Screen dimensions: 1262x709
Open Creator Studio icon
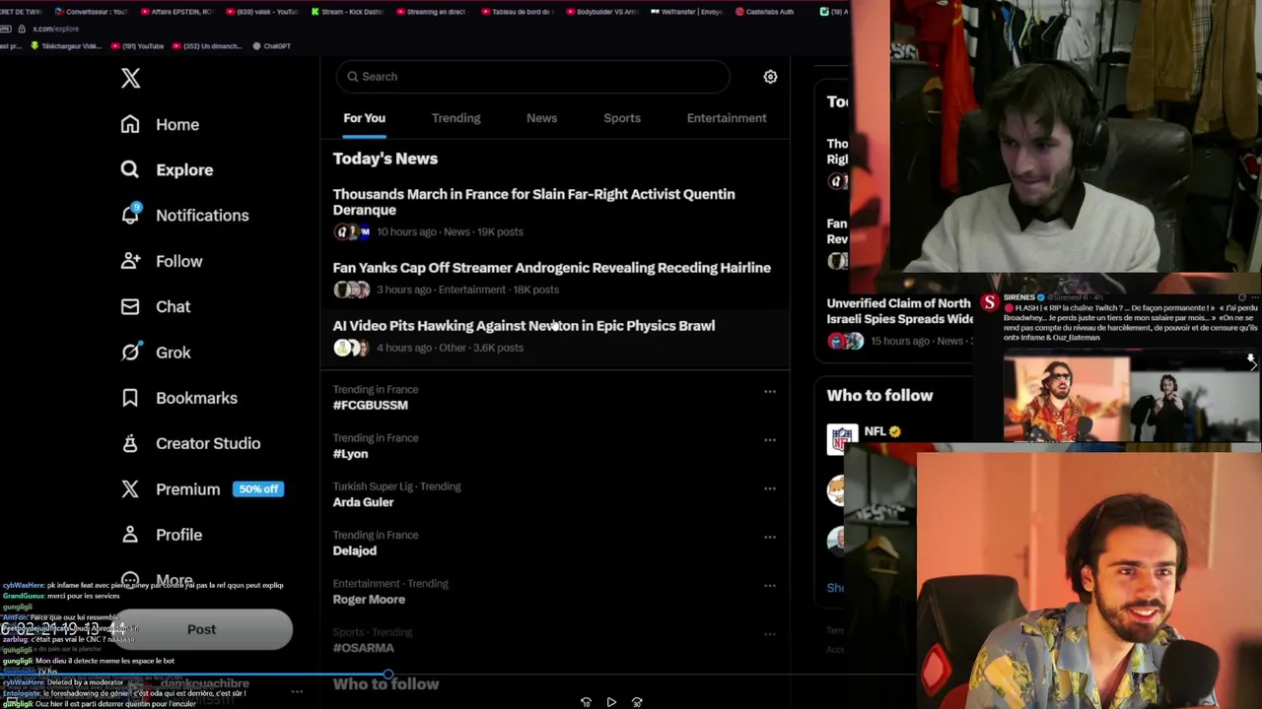[x=130, y=443]
